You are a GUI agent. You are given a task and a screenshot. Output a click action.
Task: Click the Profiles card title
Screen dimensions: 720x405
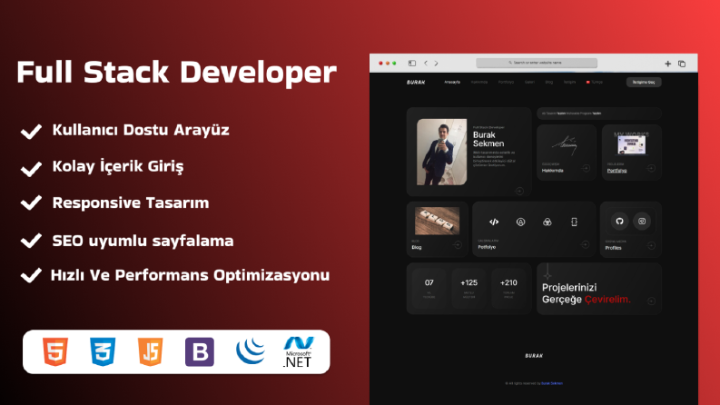pos(613,248)
